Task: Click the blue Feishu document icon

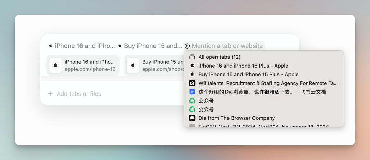Action: tap(192, 92)
